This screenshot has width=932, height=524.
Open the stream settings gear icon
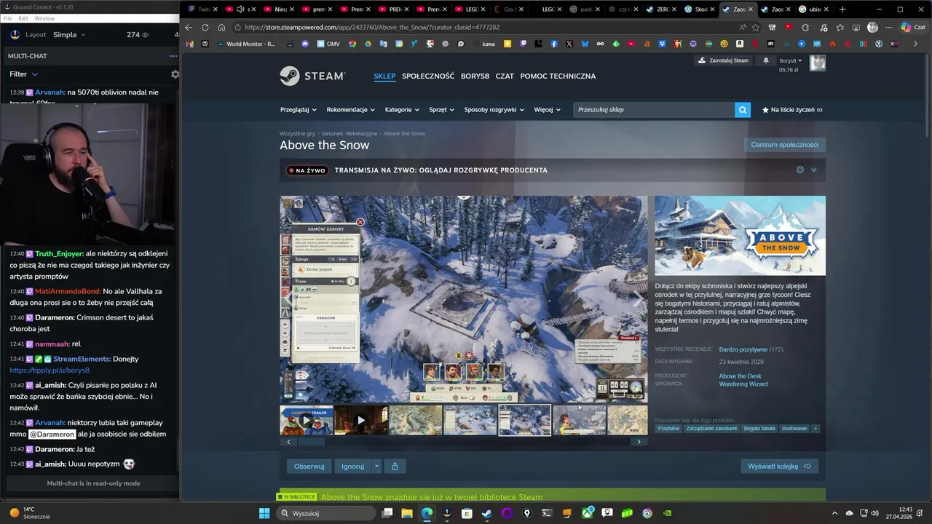click(x=799, y=170)
